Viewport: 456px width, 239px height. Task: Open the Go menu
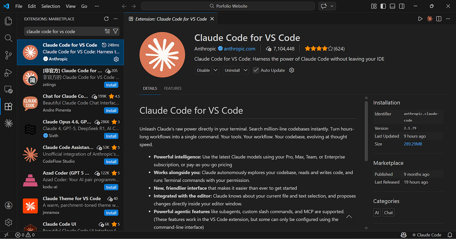point(84,6)
